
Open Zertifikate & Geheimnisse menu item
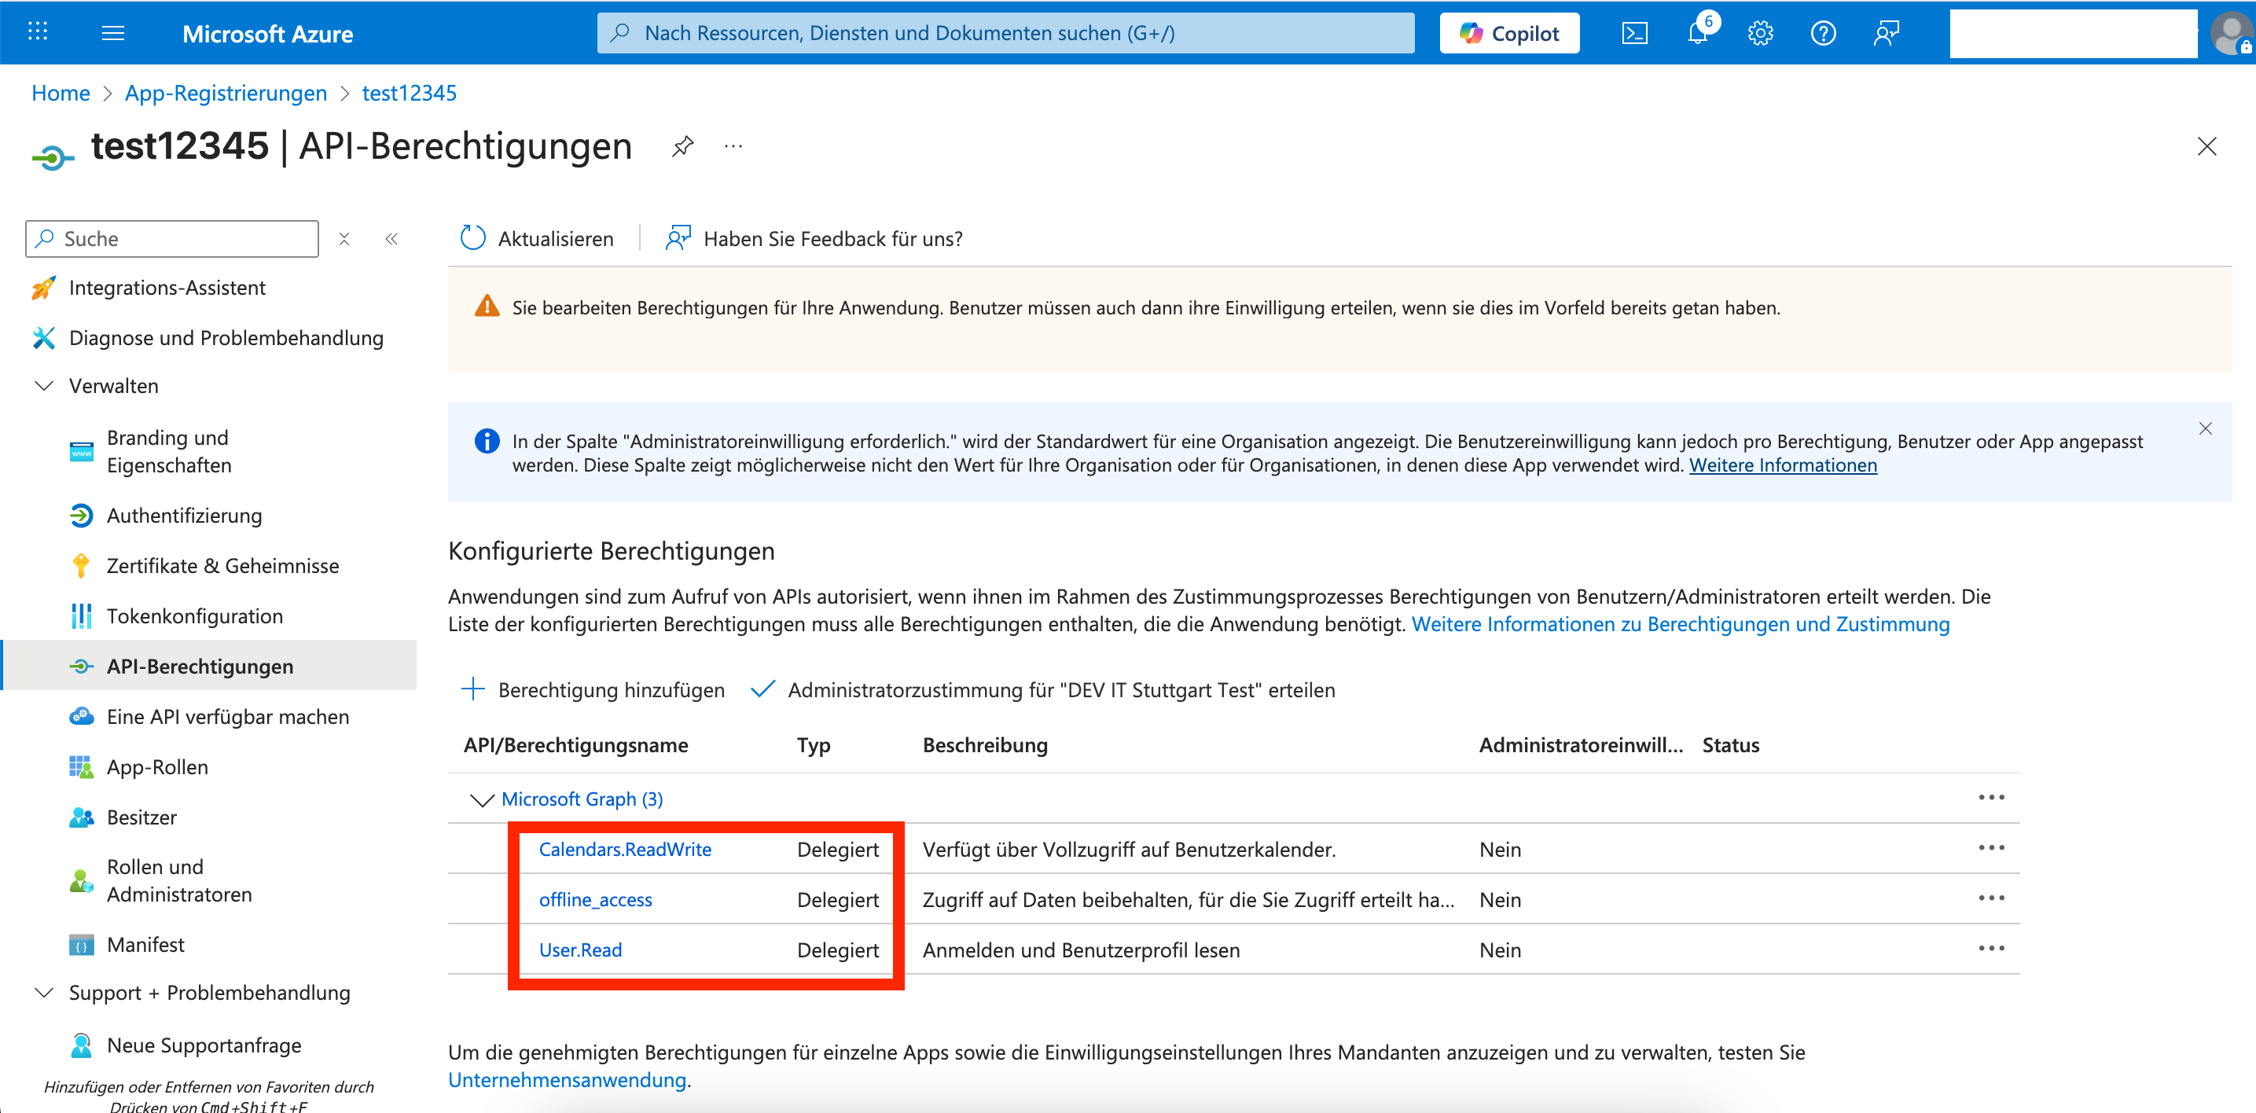click(x=222, y=566)
